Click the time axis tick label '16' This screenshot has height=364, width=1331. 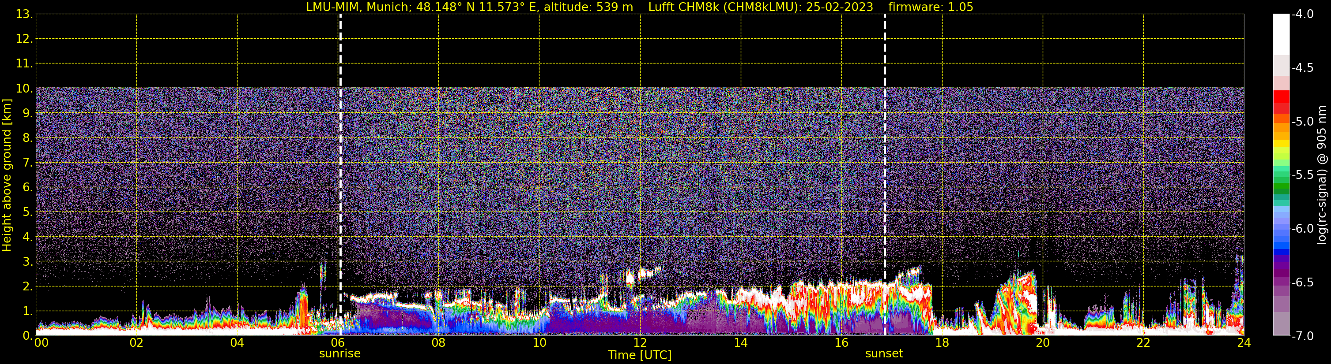tap(842, 343)
